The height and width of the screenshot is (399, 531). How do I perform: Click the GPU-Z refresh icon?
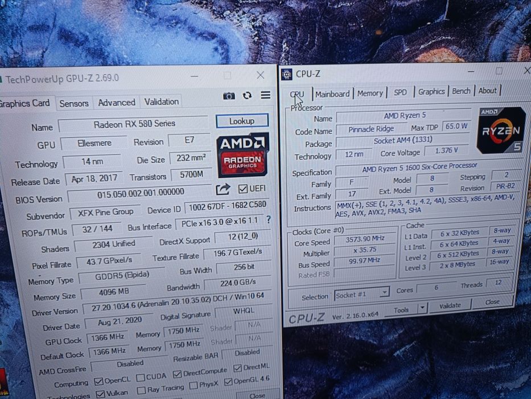point(248,96)
